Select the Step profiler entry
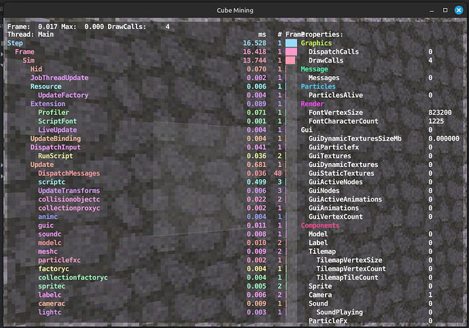The width and height of the screenshot is (469, 328). click(15, 43)
